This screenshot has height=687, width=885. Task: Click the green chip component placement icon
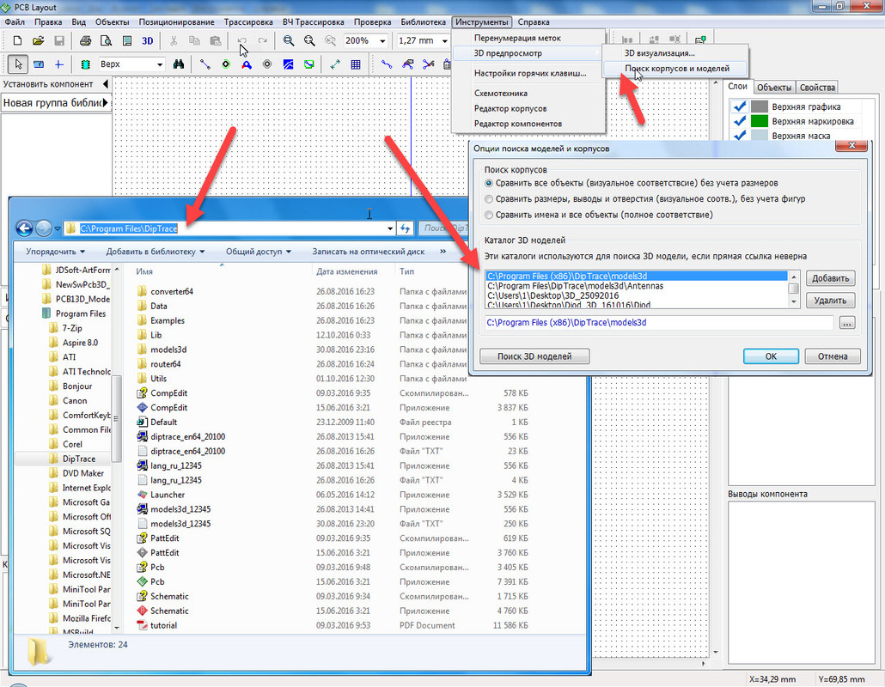85,64
